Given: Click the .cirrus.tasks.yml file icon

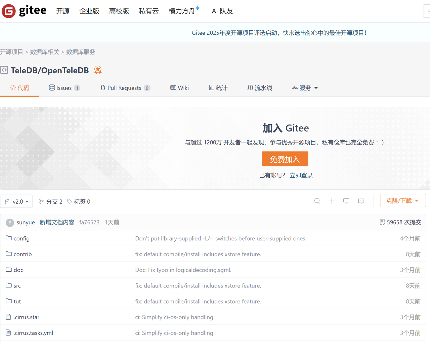Looking at the screenshot, I should (9, 333).
